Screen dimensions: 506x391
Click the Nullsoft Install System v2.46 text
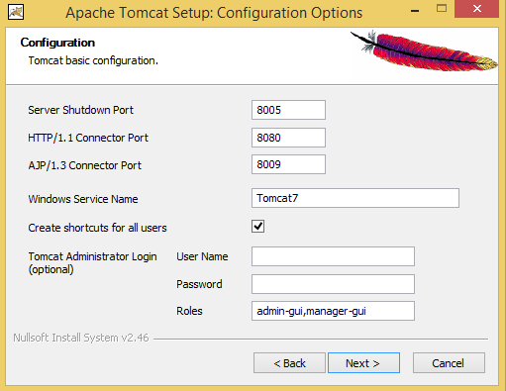pos(81,338)
